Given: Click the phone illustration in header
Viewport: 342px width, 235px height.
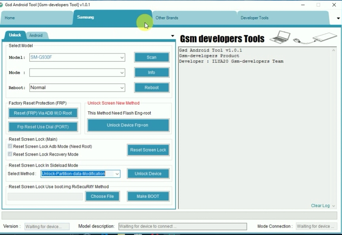Looking at the screenshot, I should (325, 37).
